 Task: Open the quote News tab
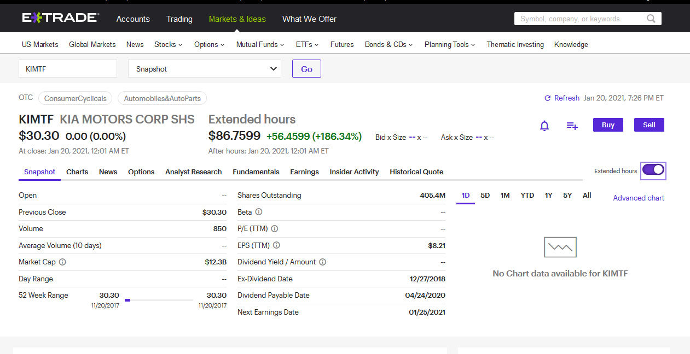point(108,172)
